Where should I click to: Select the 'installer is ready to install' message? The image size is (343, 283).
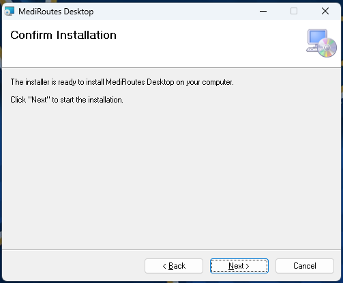point(122,82)
